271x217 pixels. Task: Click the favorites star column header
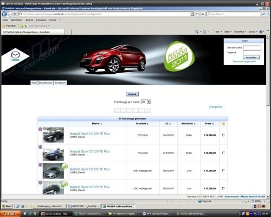(x=223, y=124)
